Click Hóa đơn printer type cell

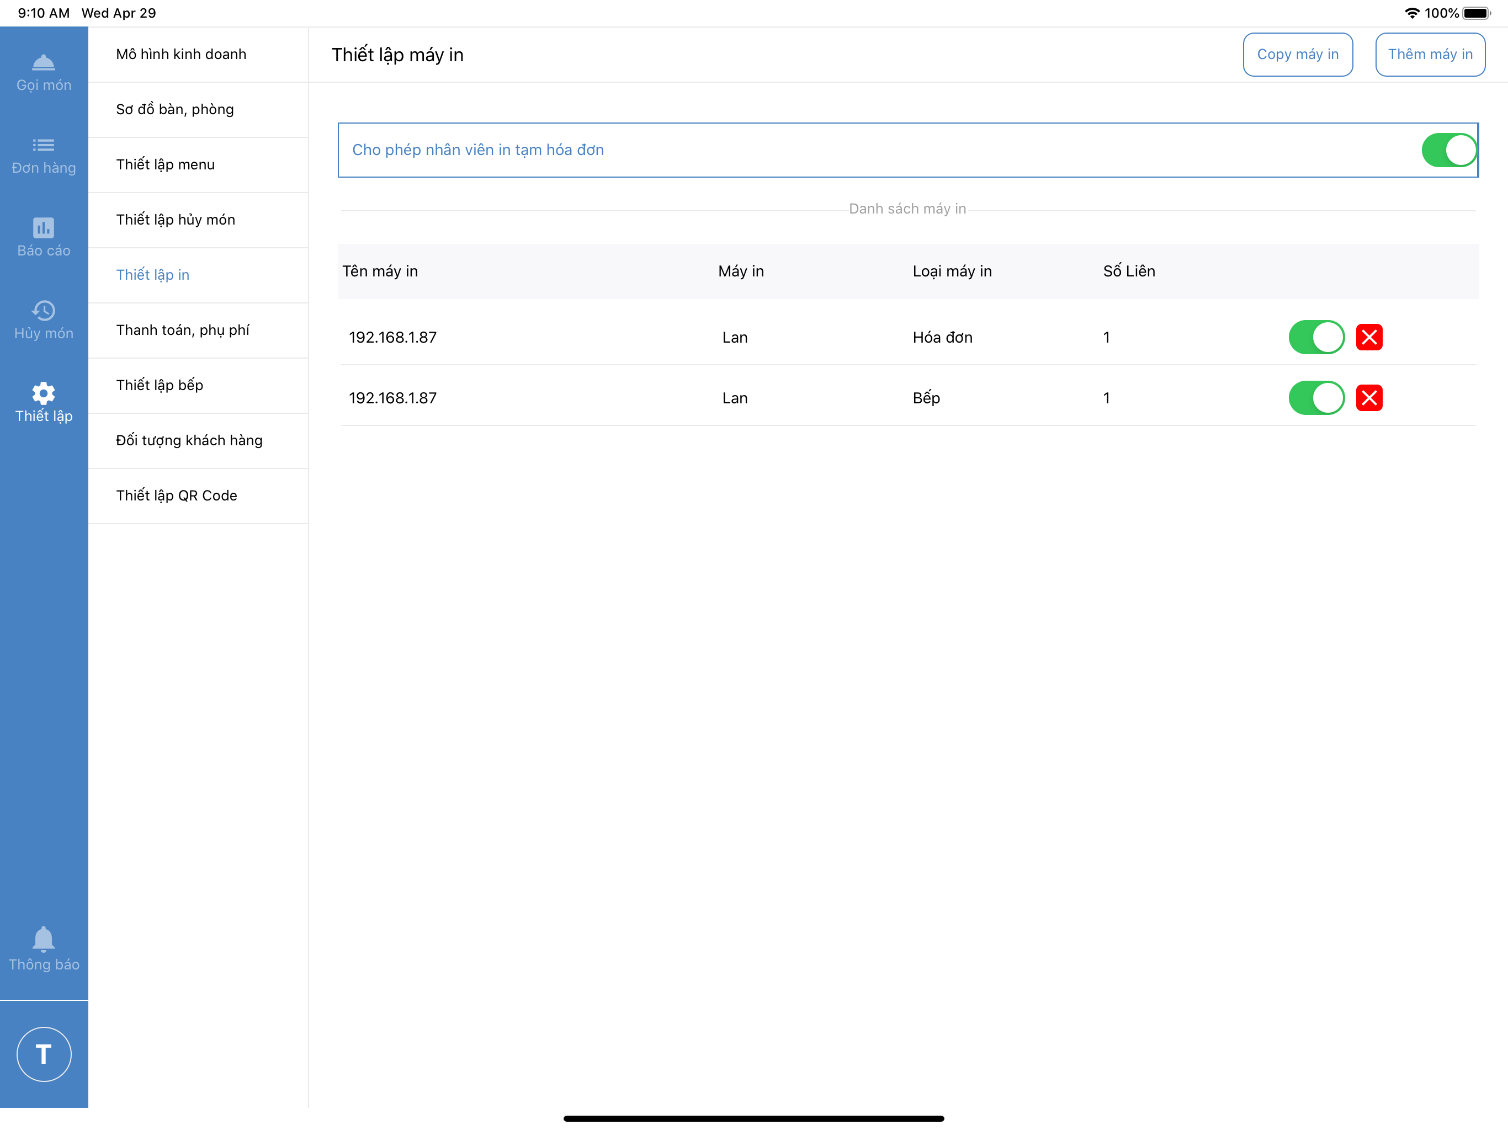coord(942,337)
